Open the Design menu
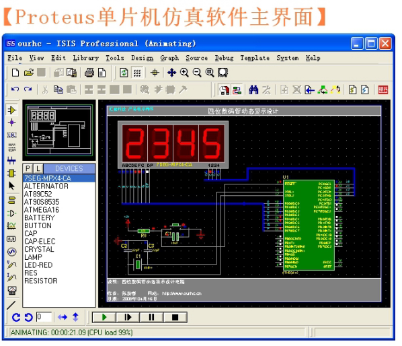 pyautogui.click(x=143, y=58)
